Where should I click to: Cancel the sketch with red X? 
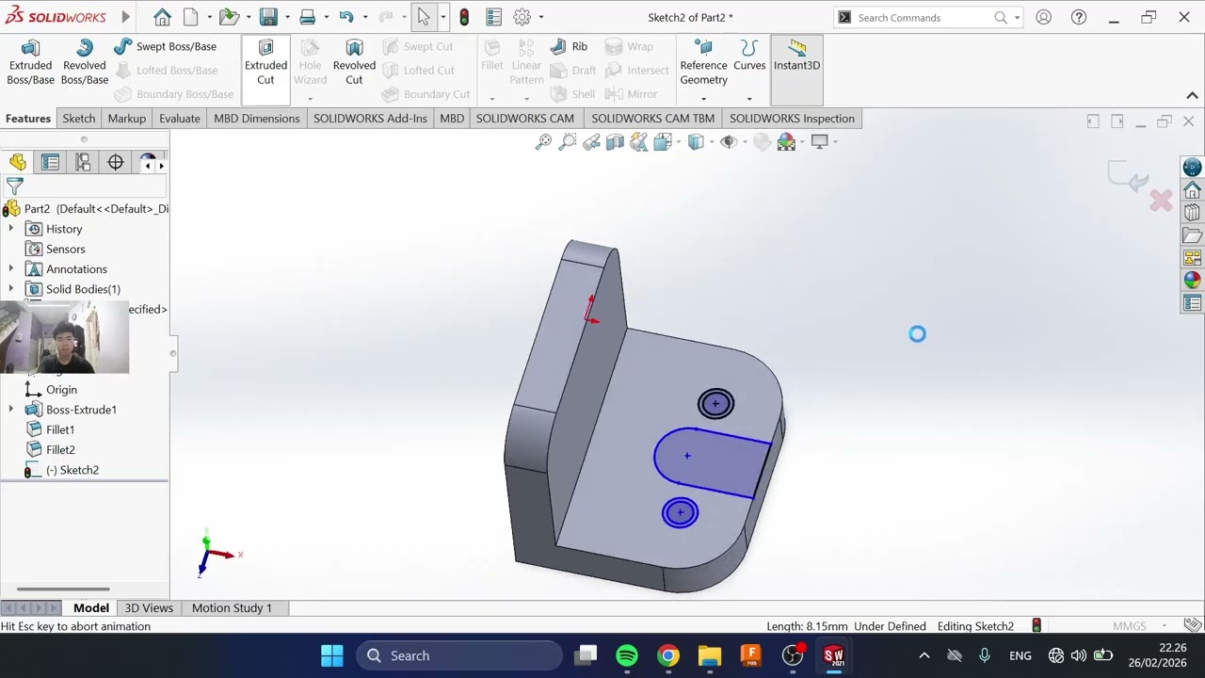(1161, 200)
